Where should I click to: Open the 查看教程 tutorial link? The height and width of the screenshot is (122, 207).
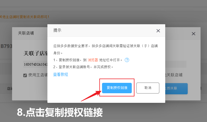click(61, 74)
